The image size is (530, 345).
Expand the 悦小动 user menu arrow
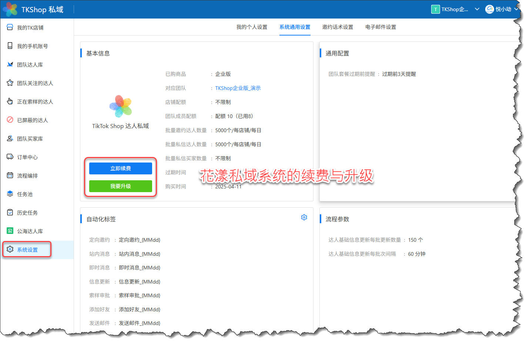click(516, 9)
